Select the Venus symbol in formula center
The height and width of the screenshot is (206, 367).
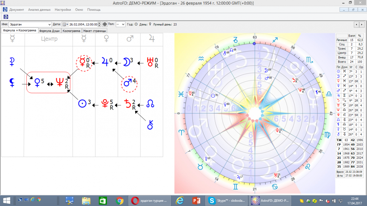pyautogui.click(x=37, y=82)
